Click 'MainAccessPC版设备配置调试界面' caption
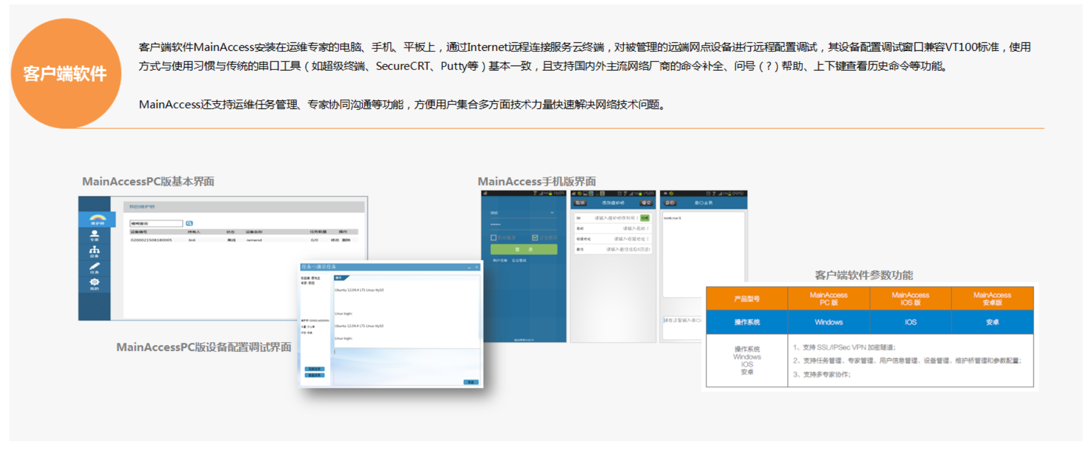 pos(204,347)
